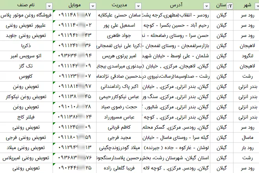Select the manager cell ذکریا علی نیای لفمجانی

[x=119, y=46]
